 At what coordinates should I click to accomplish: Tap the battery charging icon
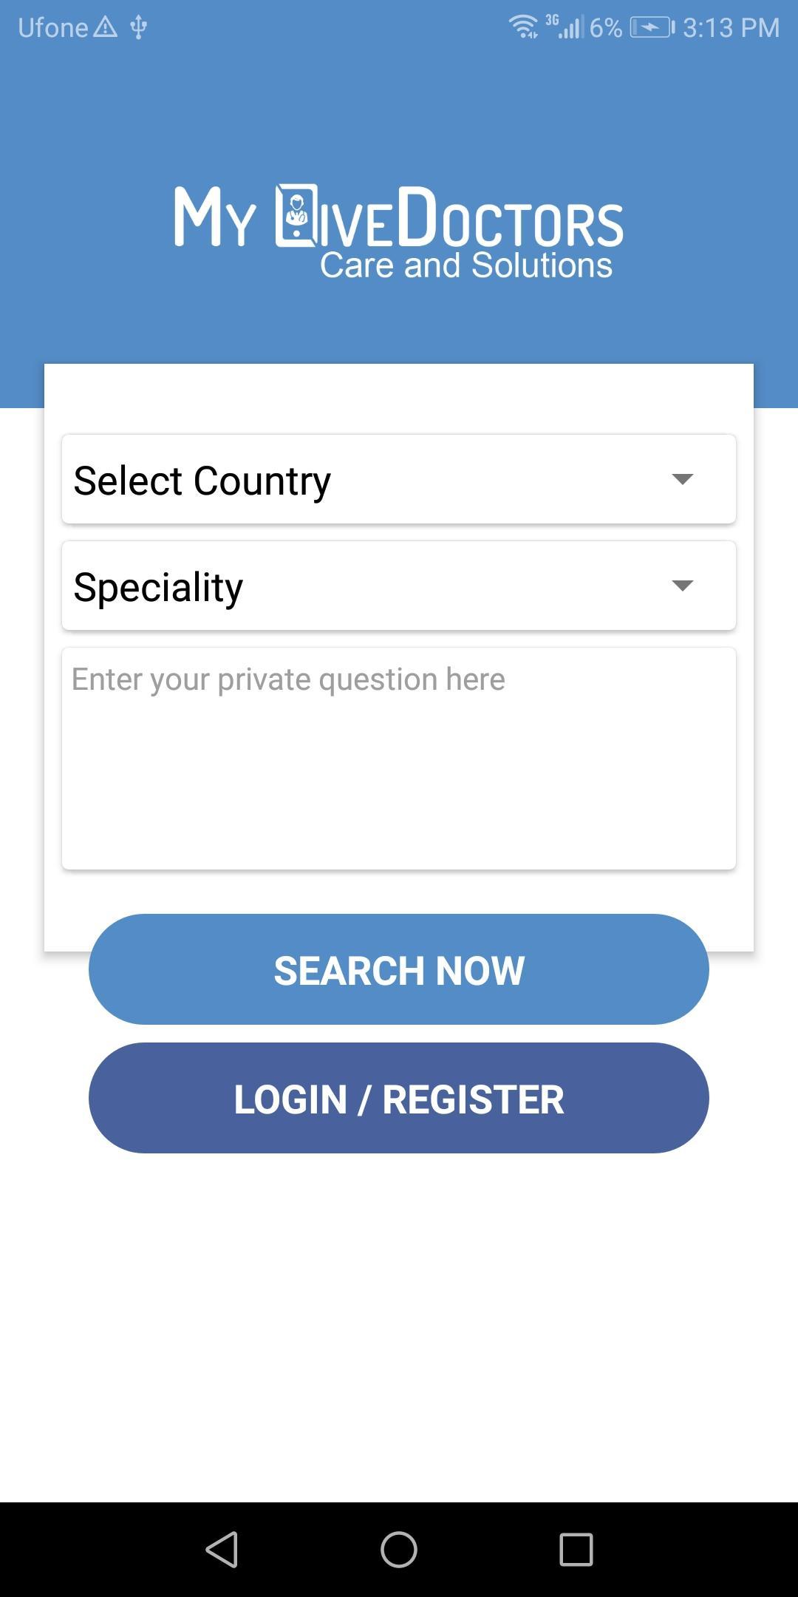pos(652,27)
